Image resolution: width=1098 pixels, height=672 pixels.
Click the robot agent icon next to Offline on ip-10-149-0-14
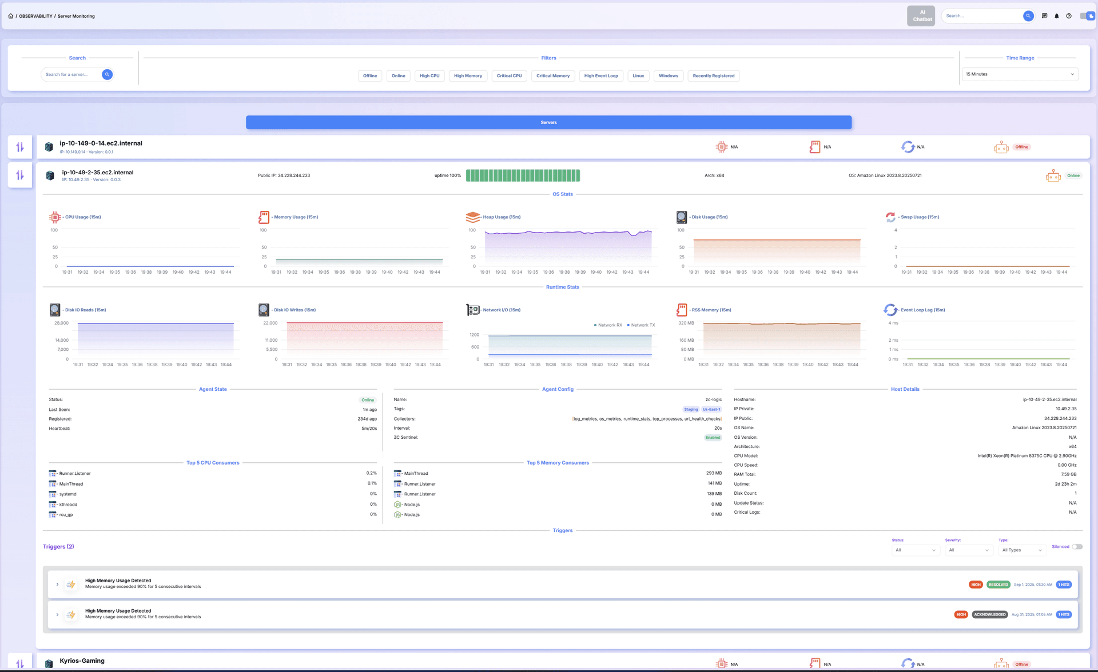1001,147
